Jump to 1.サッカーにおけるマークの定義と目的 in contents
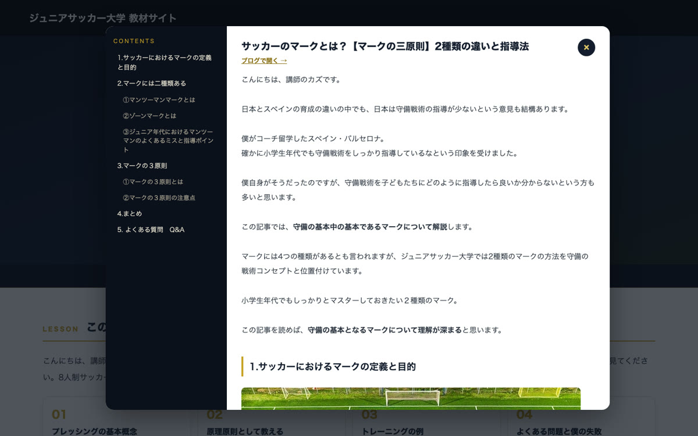The image size is (698, 436). pyautogui.click(x=165, y=62)
